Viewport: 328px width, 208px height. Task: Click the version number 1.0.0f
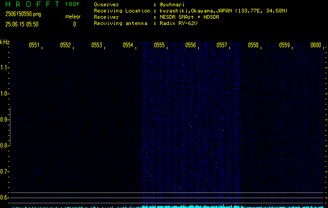tap(72, 4)
